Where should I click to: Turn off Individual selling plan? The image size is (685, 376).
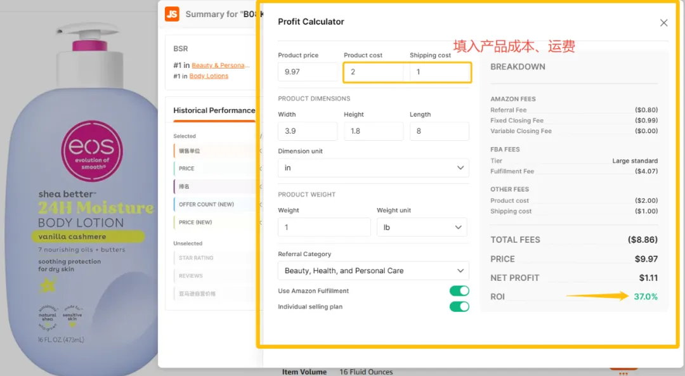(x=459, y=306)
